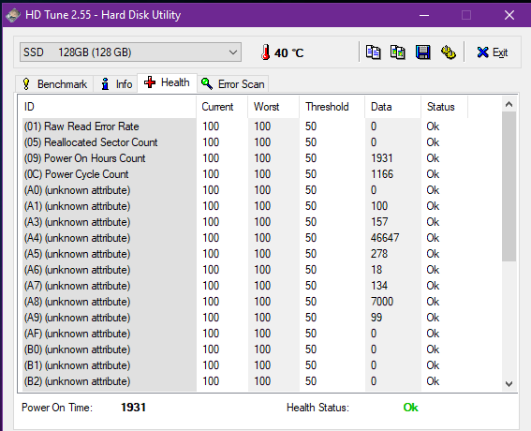
Task: Click the scroll down arrow in list
Action: [x=509, y=384]
